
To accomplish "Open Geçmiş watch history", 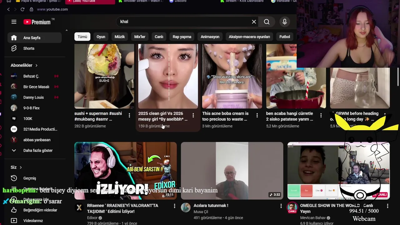I will [x=35, y=178].
